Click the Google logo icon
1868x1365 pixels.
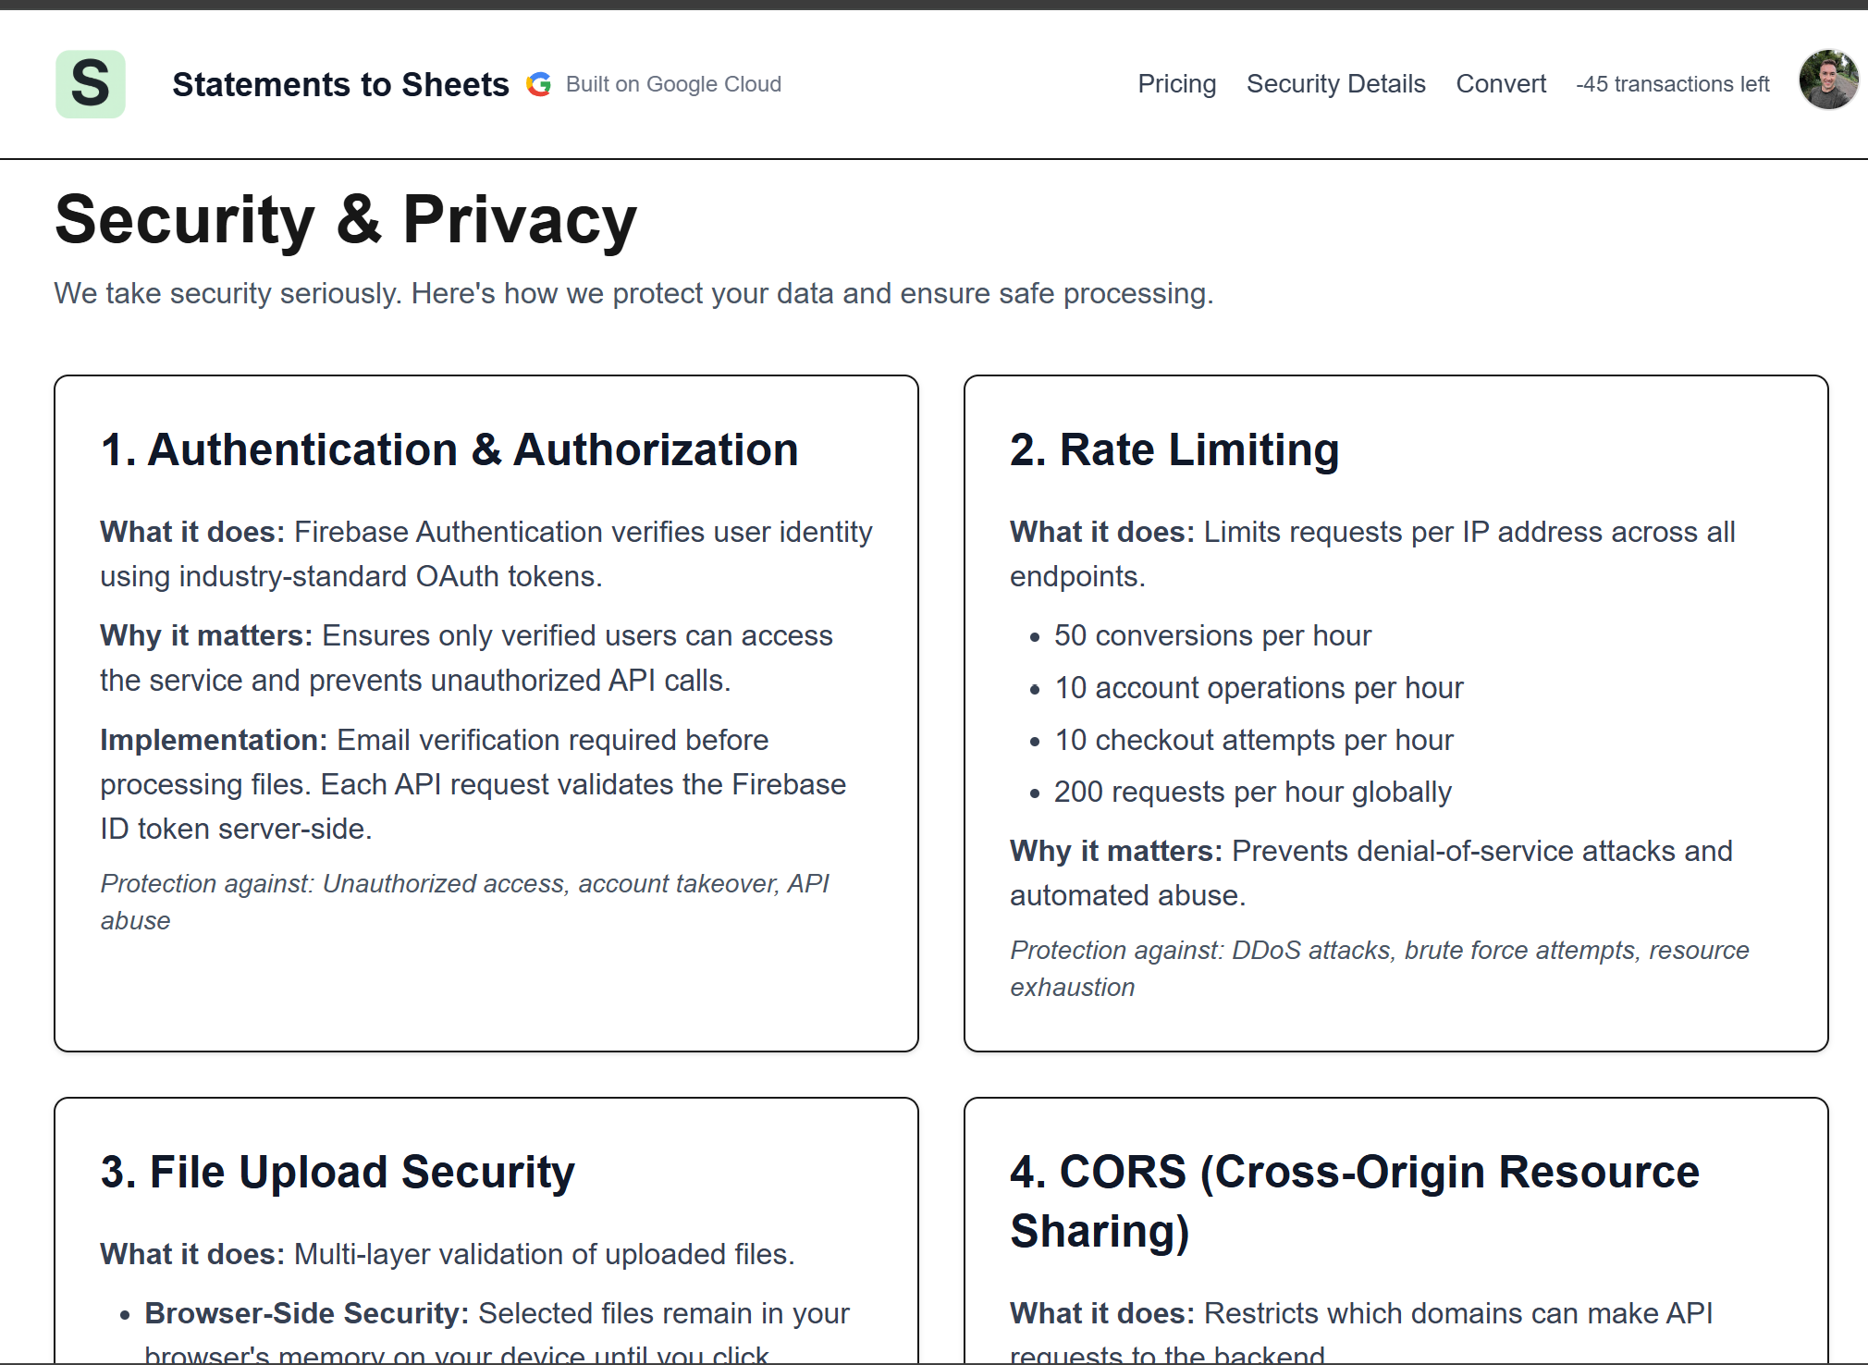(x=539, y=84)
